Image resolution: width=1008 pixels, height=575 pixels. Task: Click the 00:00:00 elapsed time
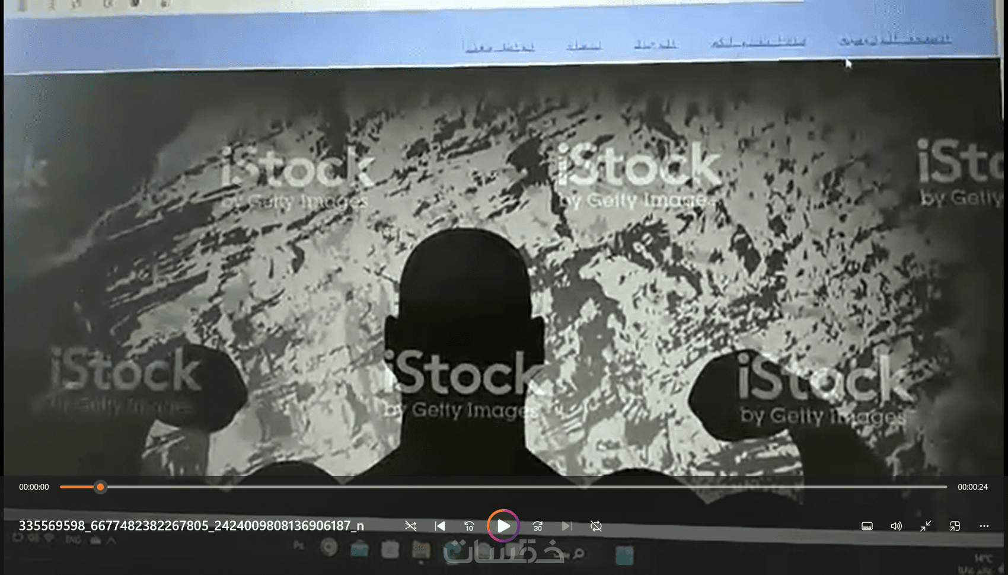coord(34,487)
